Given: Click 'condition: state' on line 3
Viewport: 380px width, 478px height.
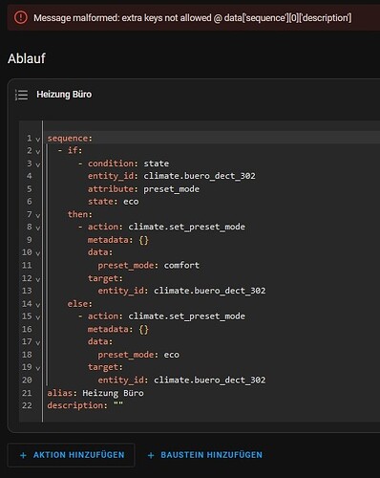Looking at the screenshot, I should 128,163.
